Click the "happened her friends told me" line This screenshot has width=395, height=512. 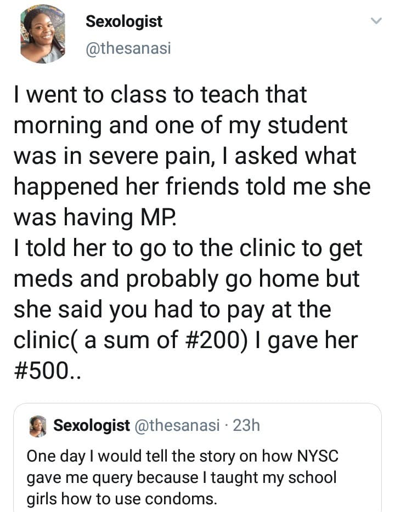point(191,187)
